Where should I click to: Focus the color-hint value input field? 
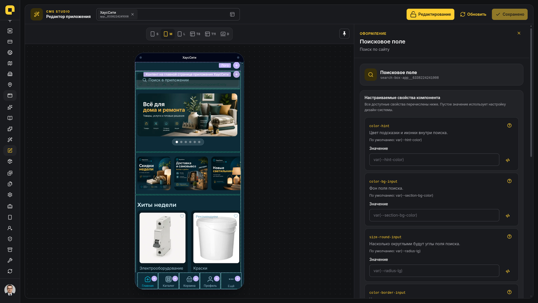434,160
